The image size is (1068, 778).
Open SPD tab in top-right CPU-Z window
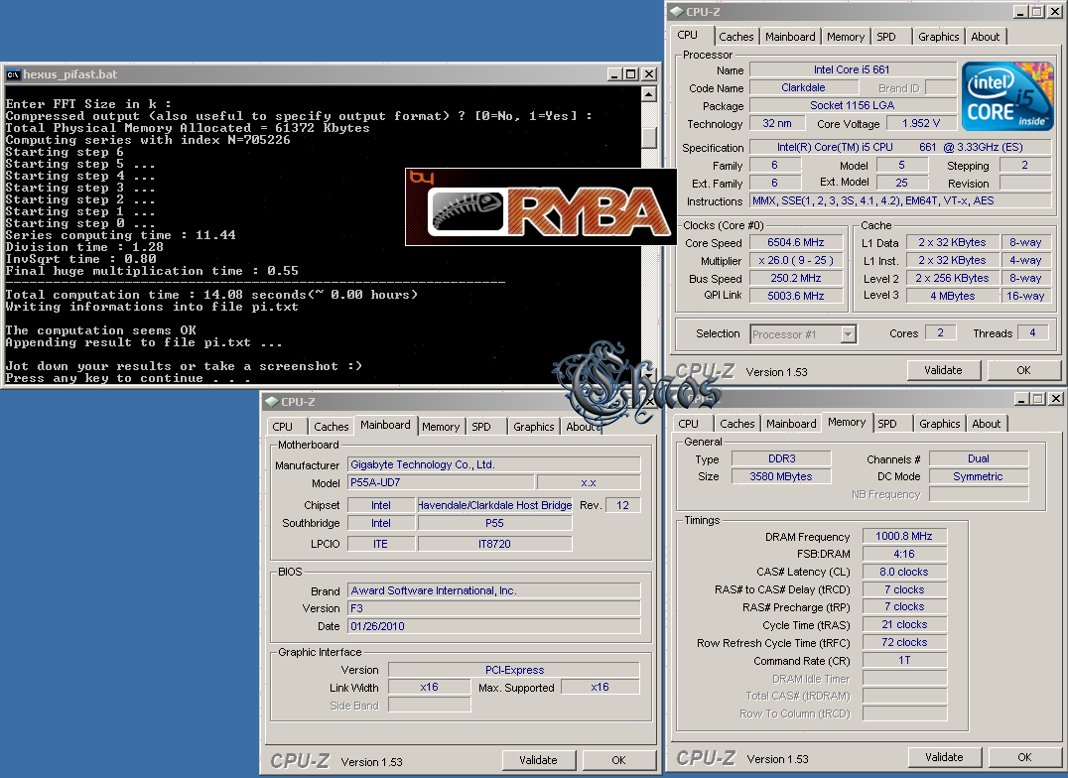point(886,37)
